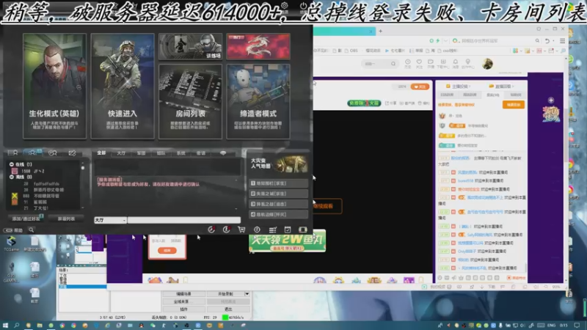Open the 大厅 chat channel dropdown
Image resolution: width=587 pixels, height=330 pixels.
coord(111,220)
